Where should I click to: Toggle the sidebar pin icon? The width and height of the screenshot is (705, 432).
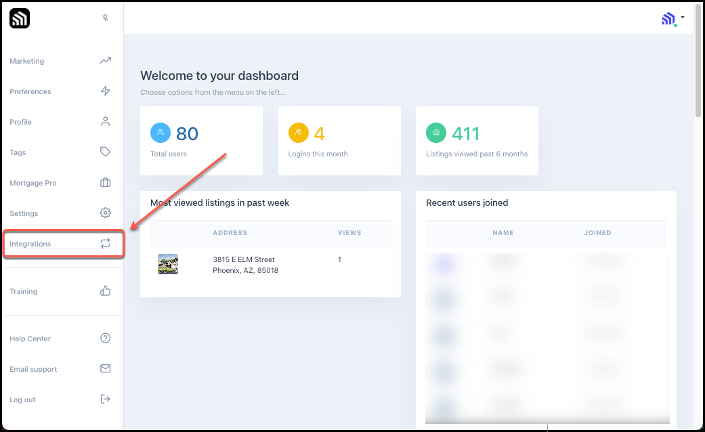pos(105,18)
